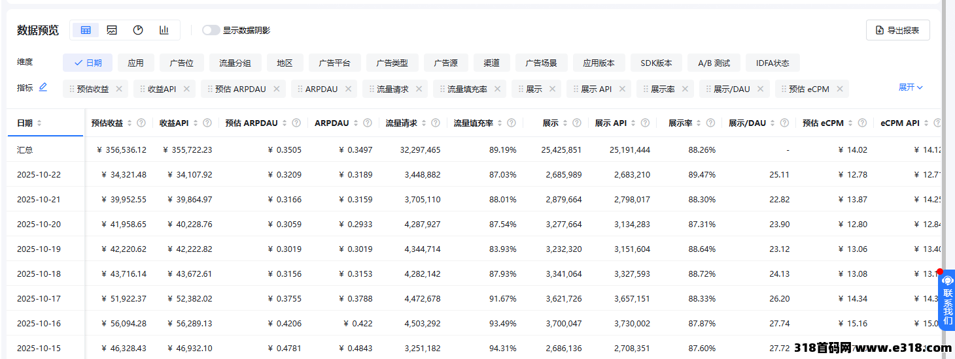Switch to the line chart view icon
Image resolution: width=955 pixels, height=359 pixels.
coord(112,30)
